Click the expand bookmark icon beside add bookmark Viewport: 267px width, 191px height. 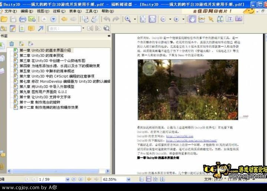tap(31, 44)
